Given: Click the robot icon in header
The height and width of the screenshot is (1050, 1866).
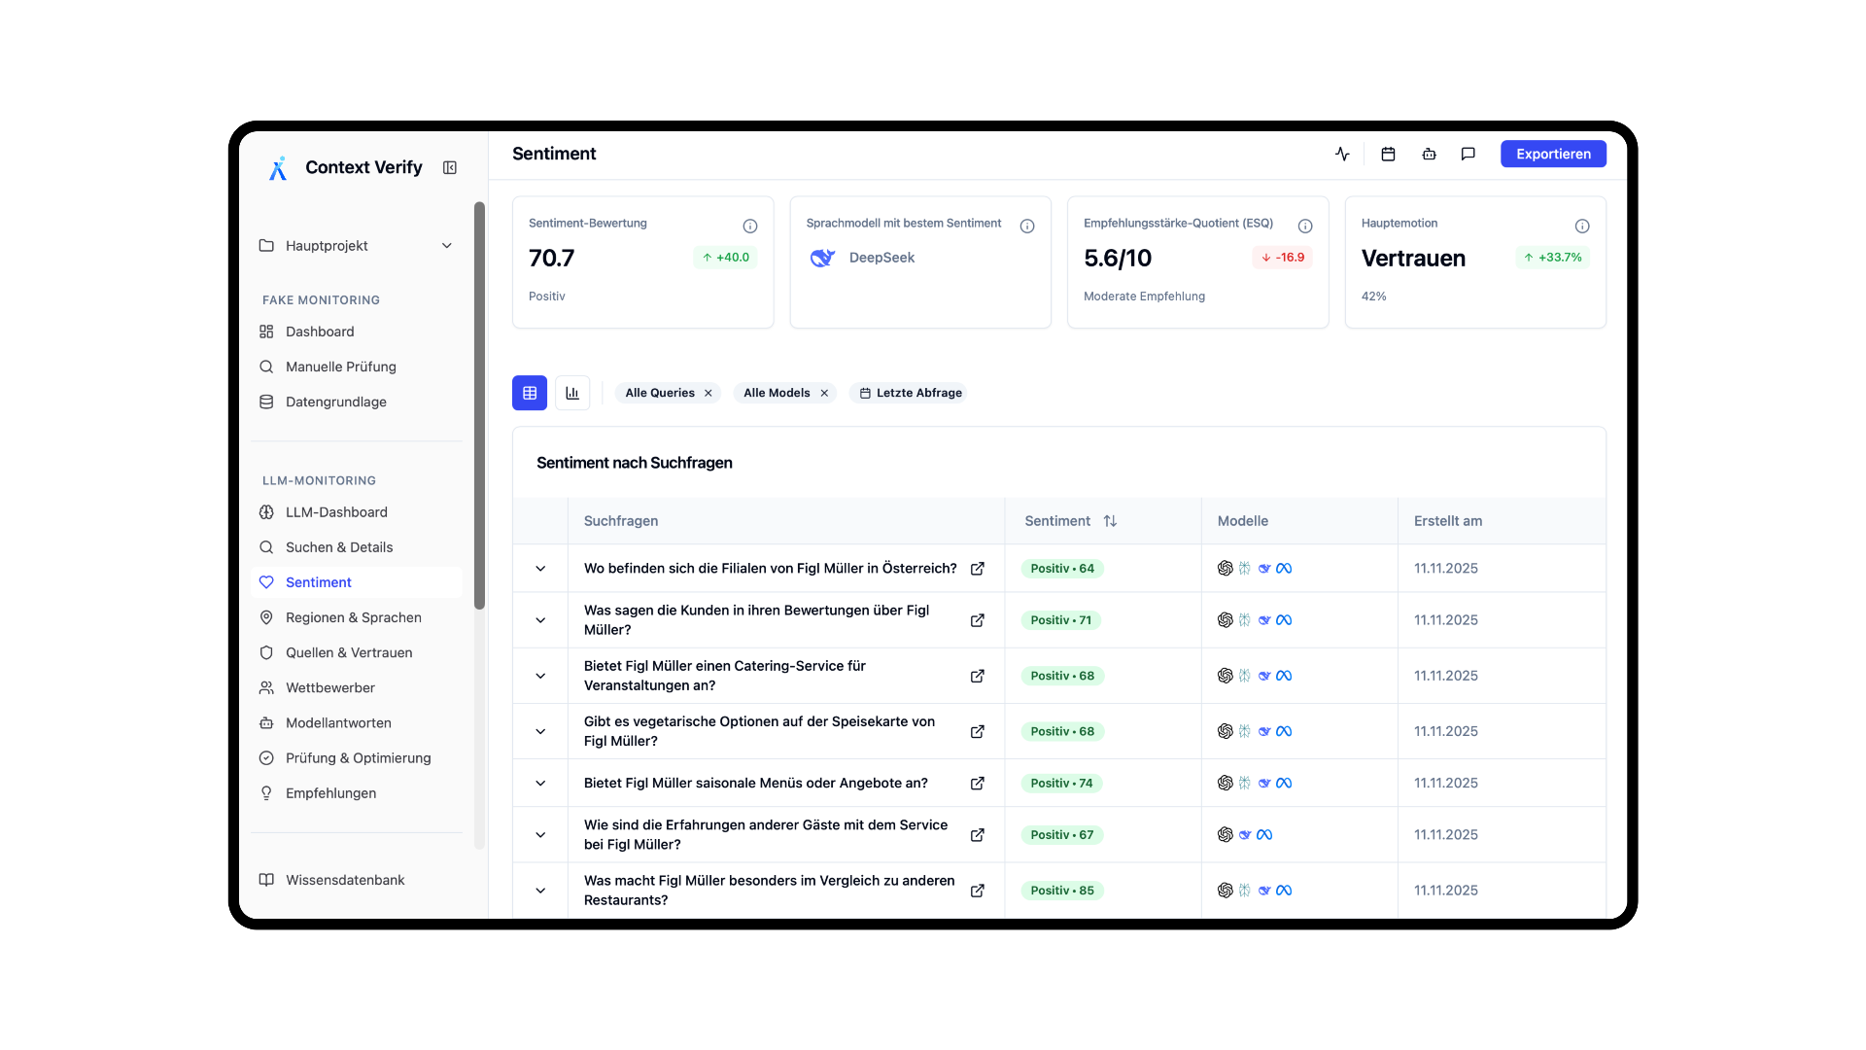Looking at the screenshot, I should (x=1429, y=154).
